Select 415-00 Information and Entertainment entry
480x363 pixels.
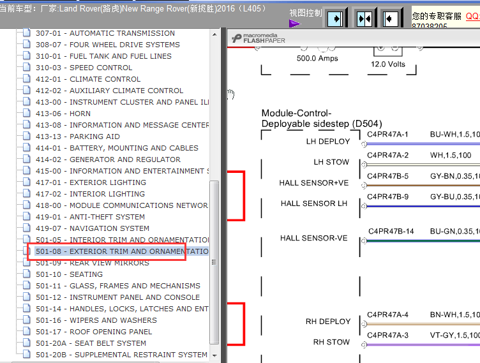(x=122, y=171)
